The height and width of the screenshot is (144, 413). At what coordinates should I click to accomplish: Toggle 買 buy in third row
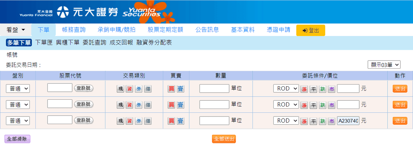[x=171, y=121]
